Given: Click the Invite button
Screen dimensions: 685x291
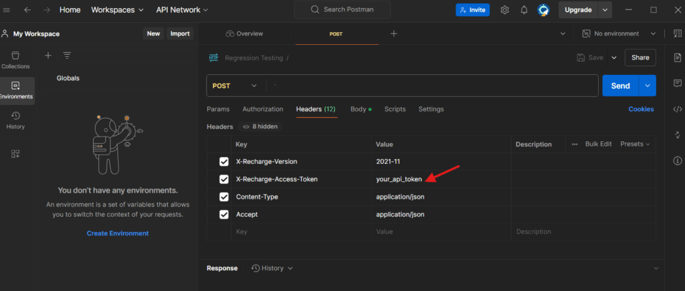Looking at the screenshot, I should [473, 9].
